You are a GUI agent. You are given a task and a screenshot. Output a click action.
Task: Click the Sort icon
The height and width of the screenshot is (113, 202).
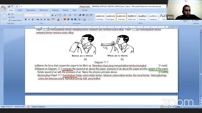click(x=87, y=15)
